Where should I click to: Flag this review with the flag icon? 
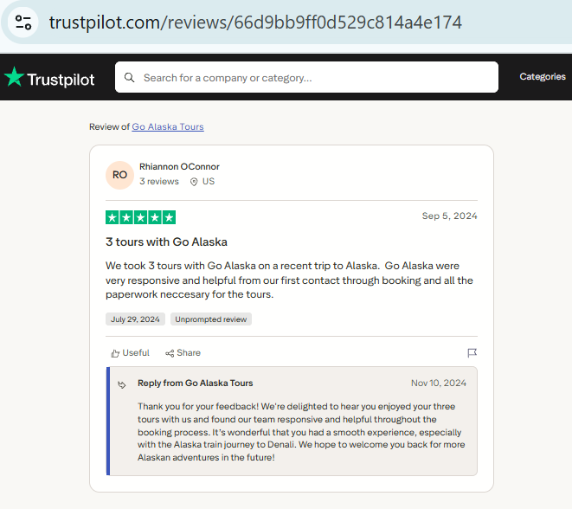point(472,353)
